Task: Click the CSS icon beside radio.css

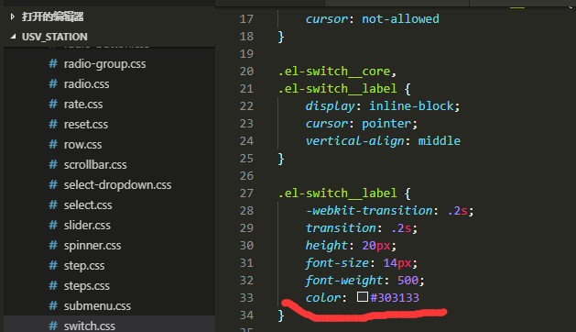Action: (x=53, y=84)
